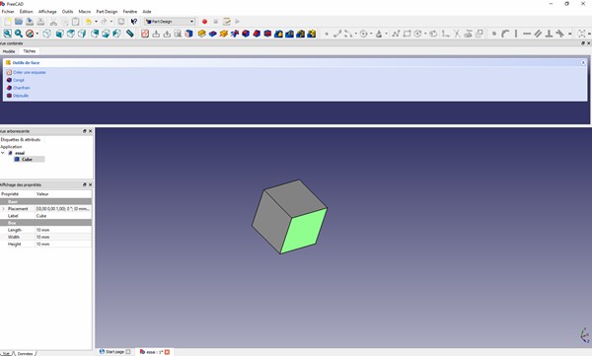Click the Fit all zoom icon
The height and width of the screenshot is (356, 592).
point(7,34)
